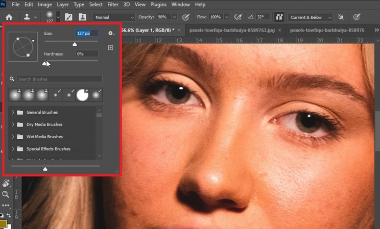Create a new brush preset with the plus icon
380x229 pixels.
(111, 48)
